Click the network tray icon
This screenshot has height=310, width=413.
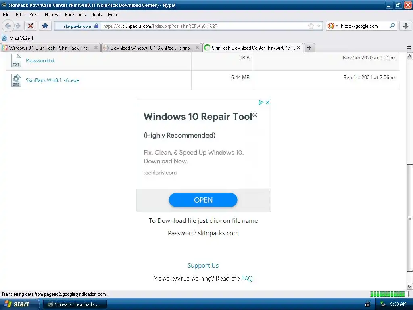coord(383,304)
